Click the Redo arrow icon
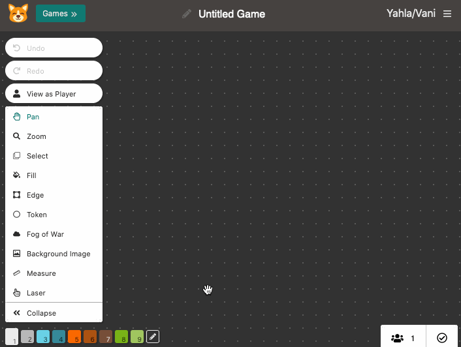The height and width of the screenshot is (347, 461). 17,70
